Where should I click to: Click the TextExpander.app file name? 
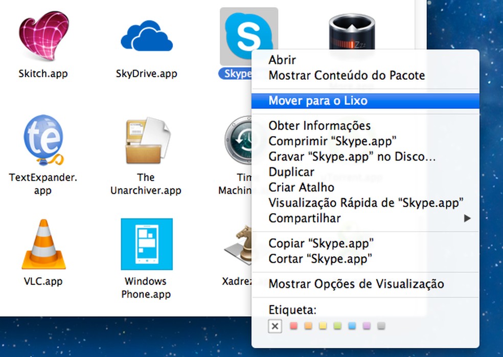(x=43, y=184)
